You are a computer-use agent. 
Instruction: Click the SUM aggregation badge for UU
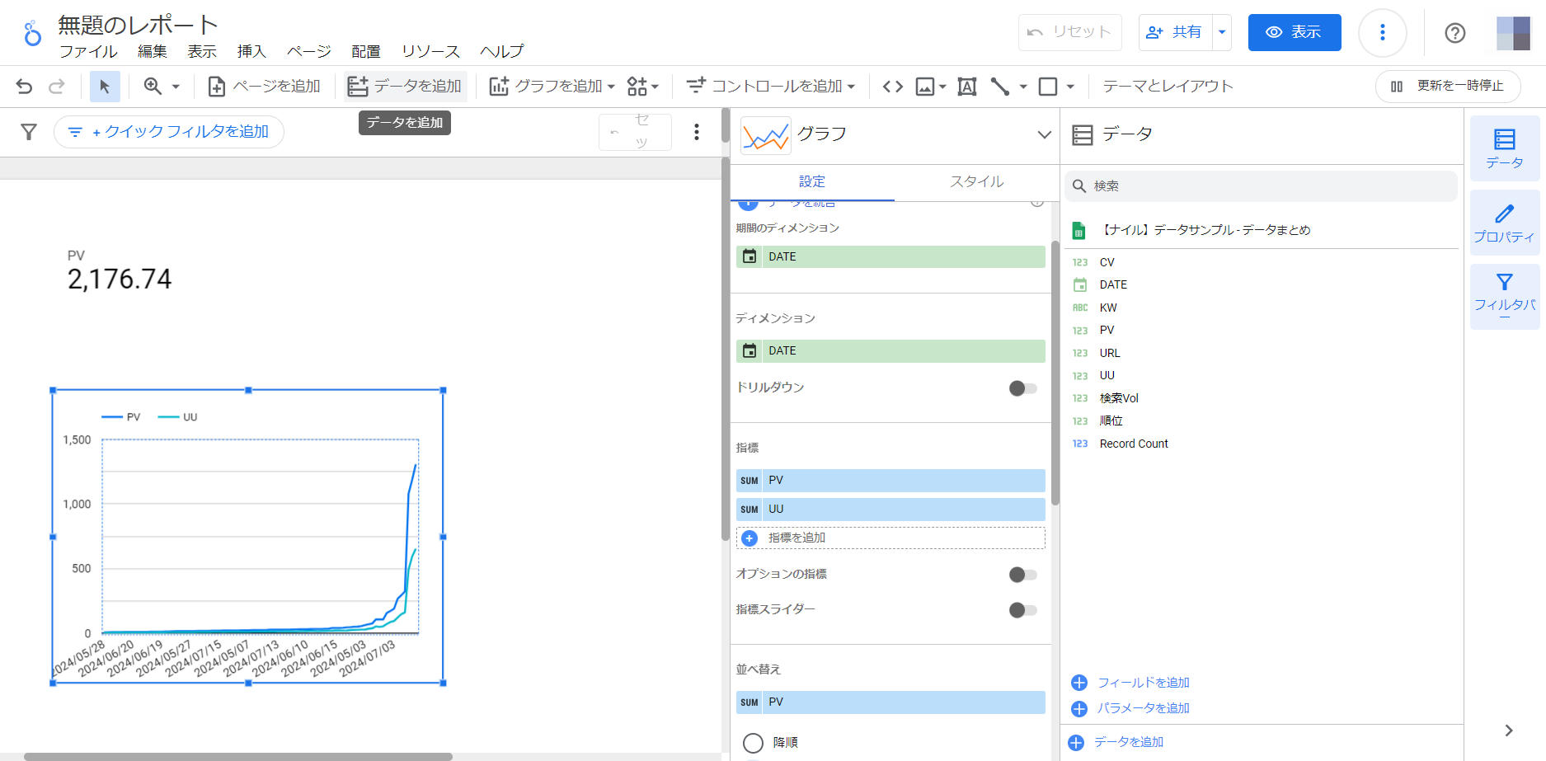pyautogui.click(x=749, y=510)
